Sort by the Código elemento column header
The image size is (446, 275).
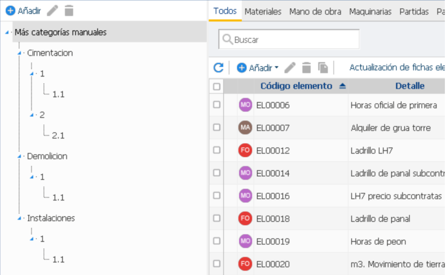(x=296, y=86)
